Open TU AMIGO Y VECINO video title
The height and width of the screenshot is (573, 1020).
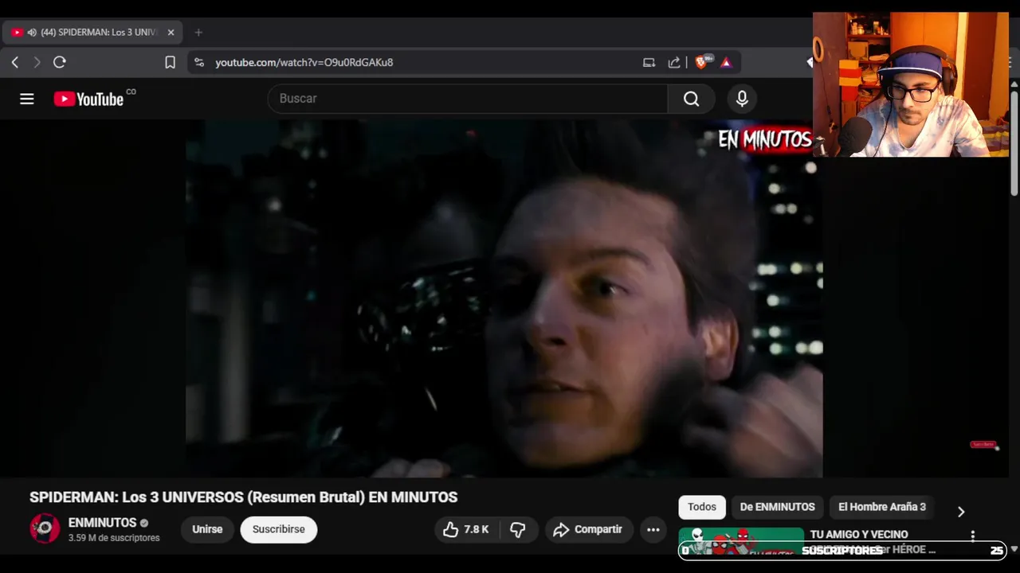coord(859,535)
